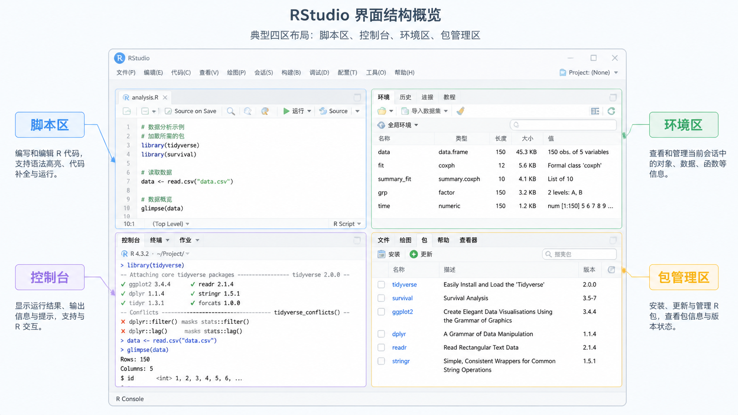Maximize the script pane via corner icon

pyautogui.click(x=357, y=97)
